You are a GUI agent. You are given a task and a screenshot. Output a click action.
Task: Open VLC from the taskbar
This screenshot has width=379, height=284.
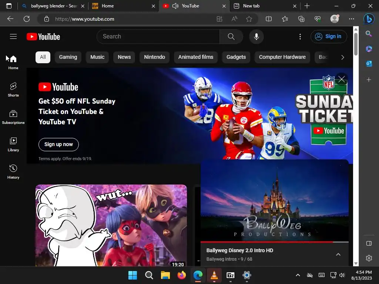tap(214, 275)
